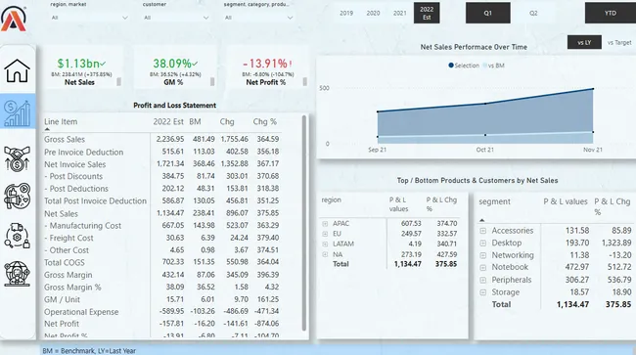Select the YTD period button

[x=610, y=13]
